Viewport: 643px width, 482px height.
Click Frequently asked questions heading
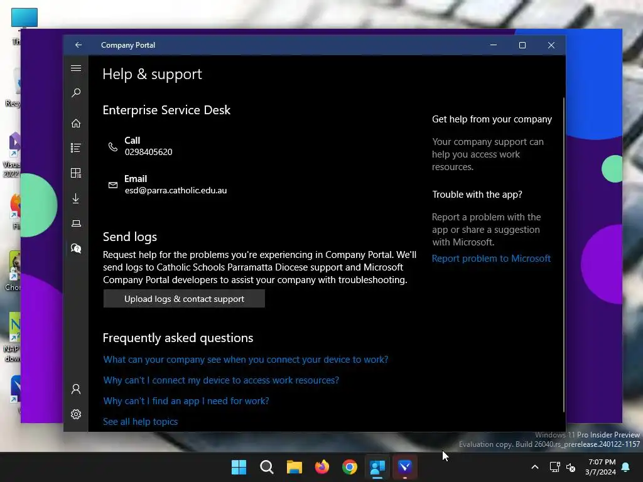(x=178, y=338)
